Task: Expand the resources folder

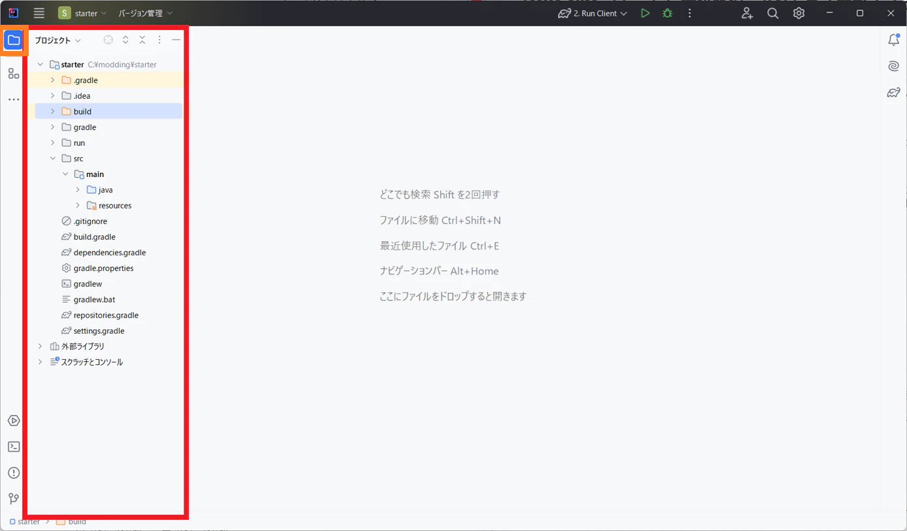Action: (x=78, y=206)
